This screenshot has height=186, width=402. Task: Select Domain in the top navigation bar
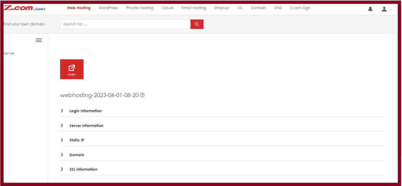pos(258,8)
